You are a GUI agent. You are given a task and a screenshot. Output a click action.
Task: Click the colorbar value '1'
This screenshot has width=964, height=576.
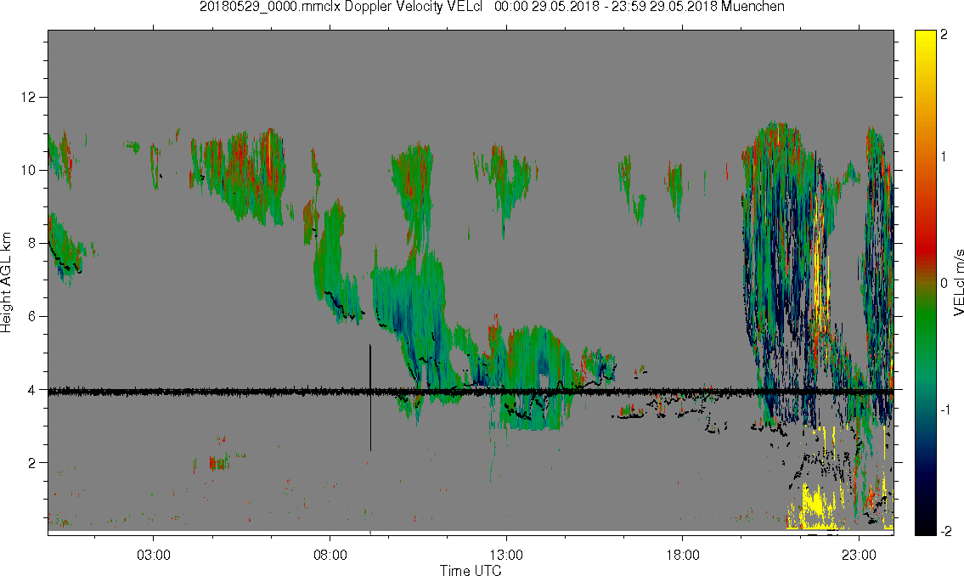[944, 157]
